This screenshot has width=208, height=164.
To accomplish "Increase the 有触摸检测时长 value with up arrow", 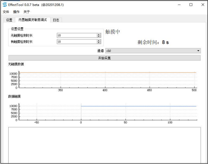I will pos(99,41).
